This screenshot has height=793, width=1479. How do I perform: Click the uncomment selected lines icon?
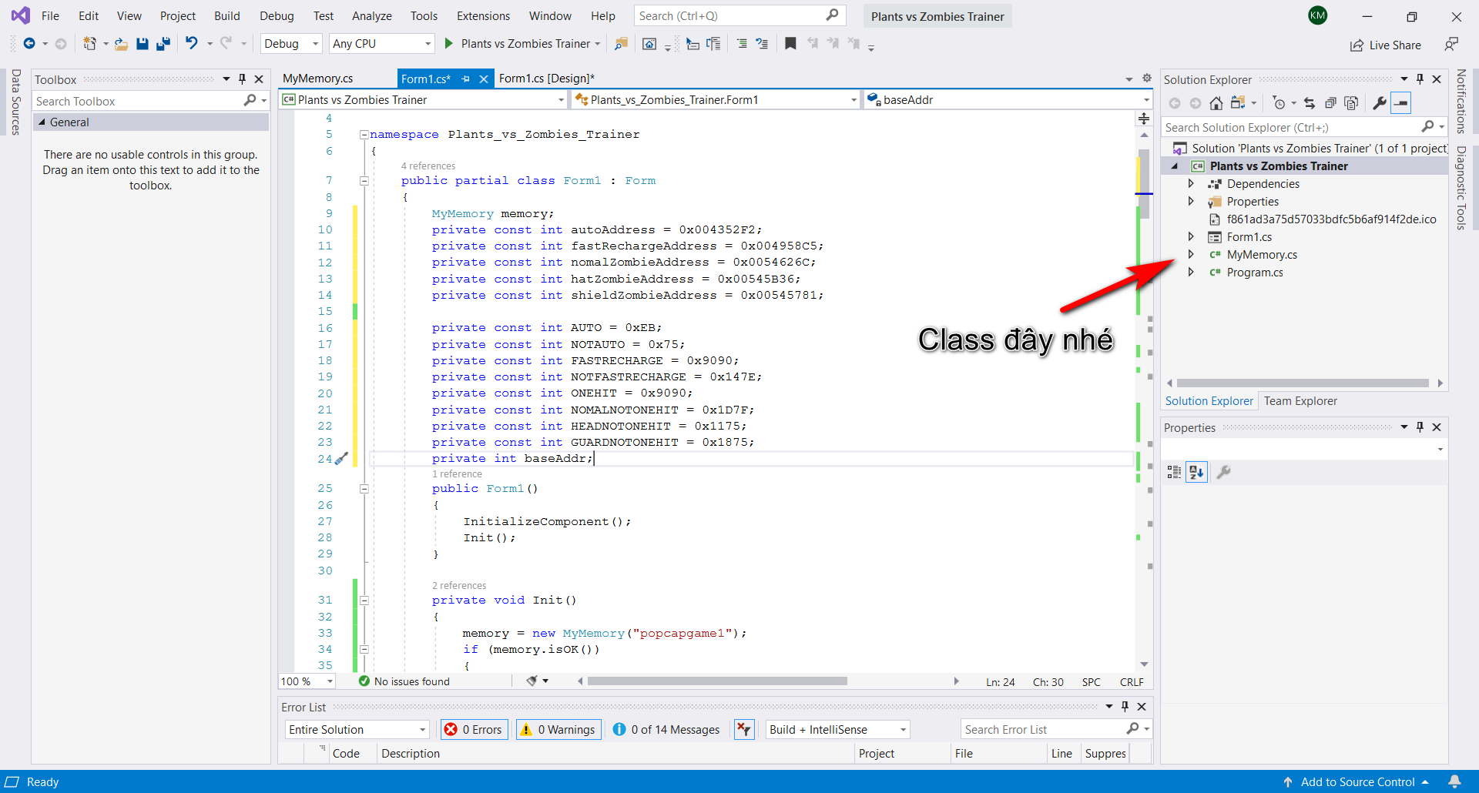(x=762, y=44)
